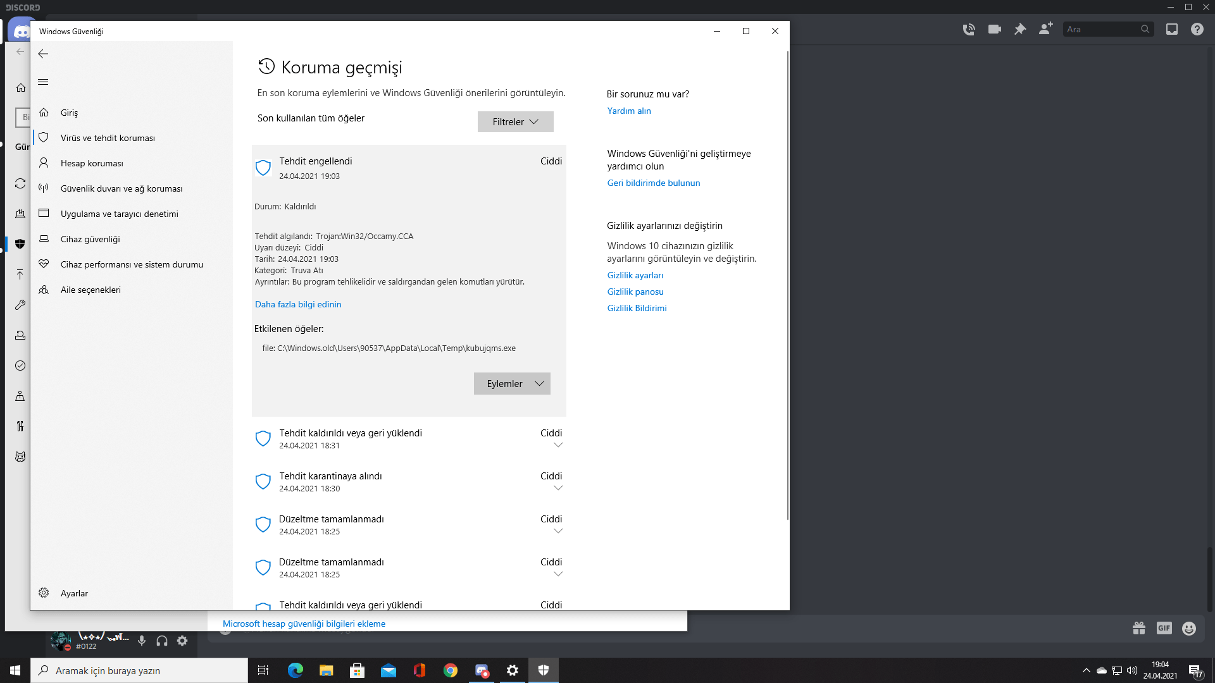Open Cihaz güvenliği section

pos(132,239)
